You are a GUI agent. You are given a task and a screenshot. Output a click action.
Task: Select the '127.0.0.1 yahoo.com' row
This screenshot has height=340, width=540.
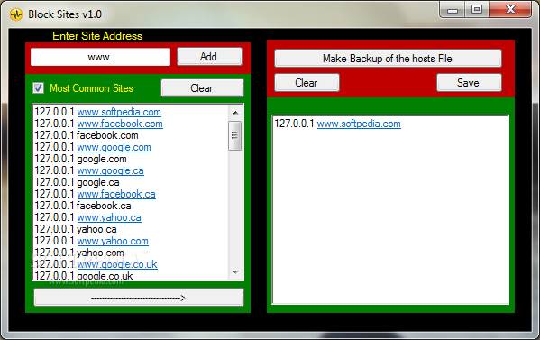pos(79,253)
